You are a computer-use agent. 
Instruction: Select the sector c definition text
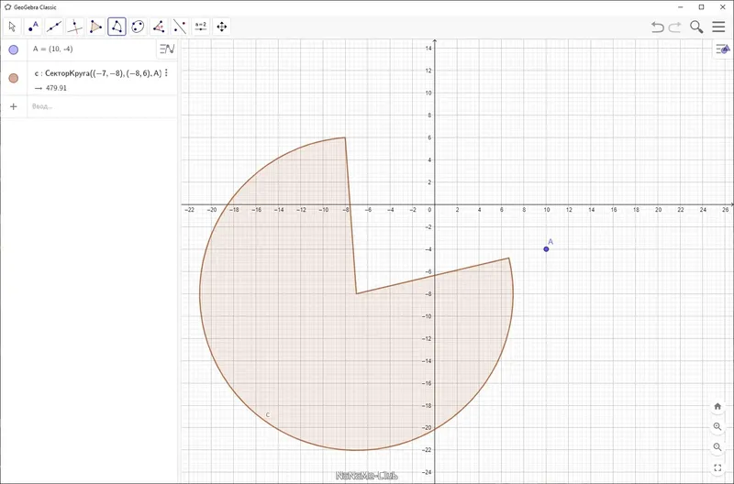(98, 73)
